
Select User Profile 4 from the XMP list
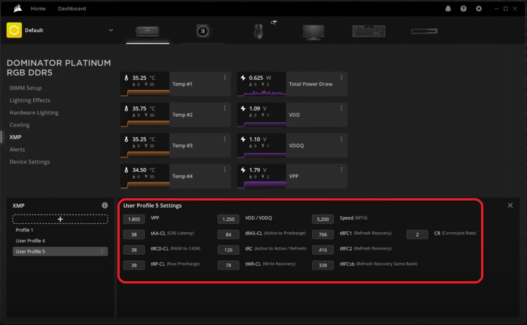pos(30,240)
